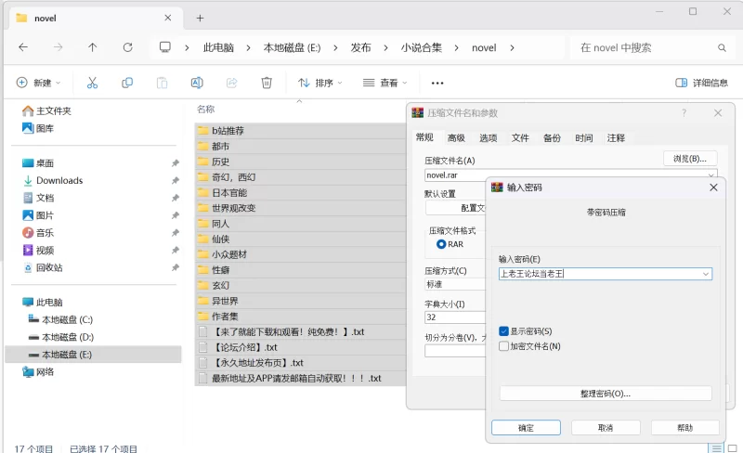Switch to 选项 tab in archive dialog
This screenshot has height=453, width=743.
coord(489,138)
